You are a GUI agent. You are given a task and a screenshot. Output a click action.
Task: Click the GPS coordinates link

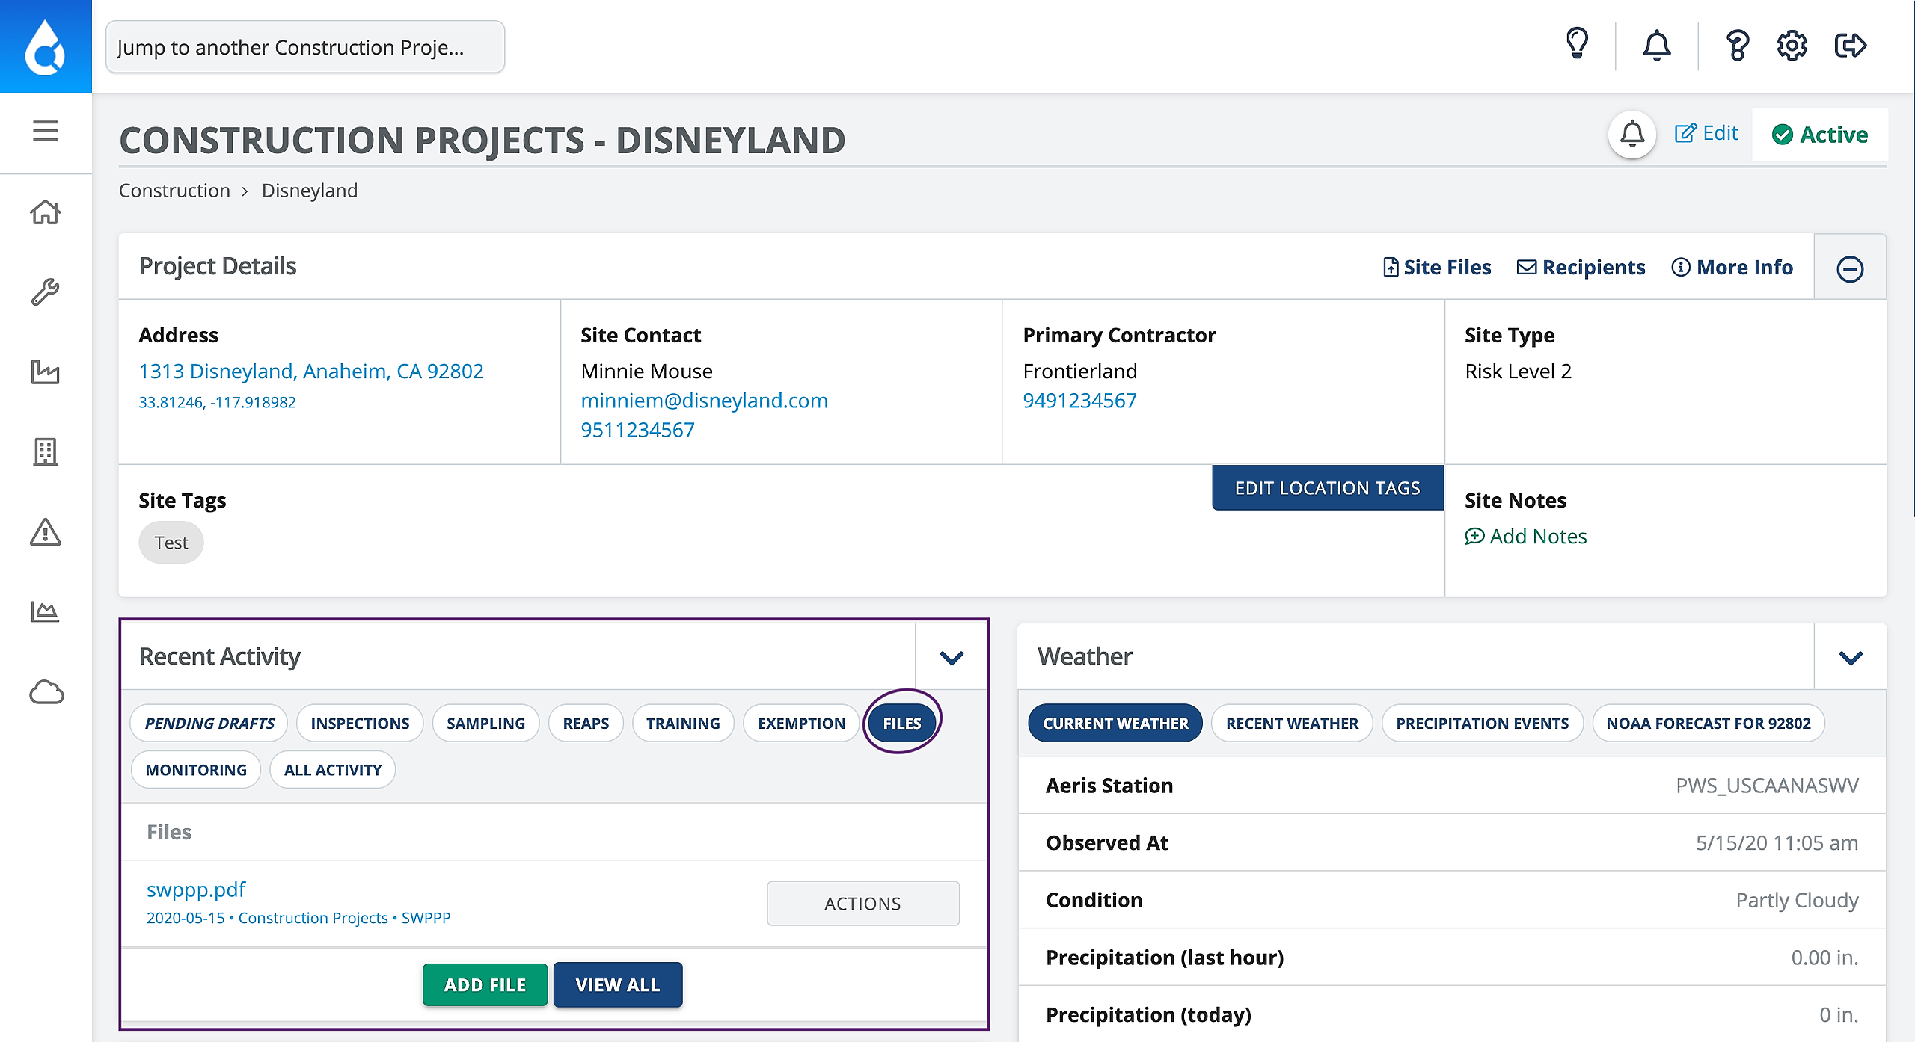[217, 402]
